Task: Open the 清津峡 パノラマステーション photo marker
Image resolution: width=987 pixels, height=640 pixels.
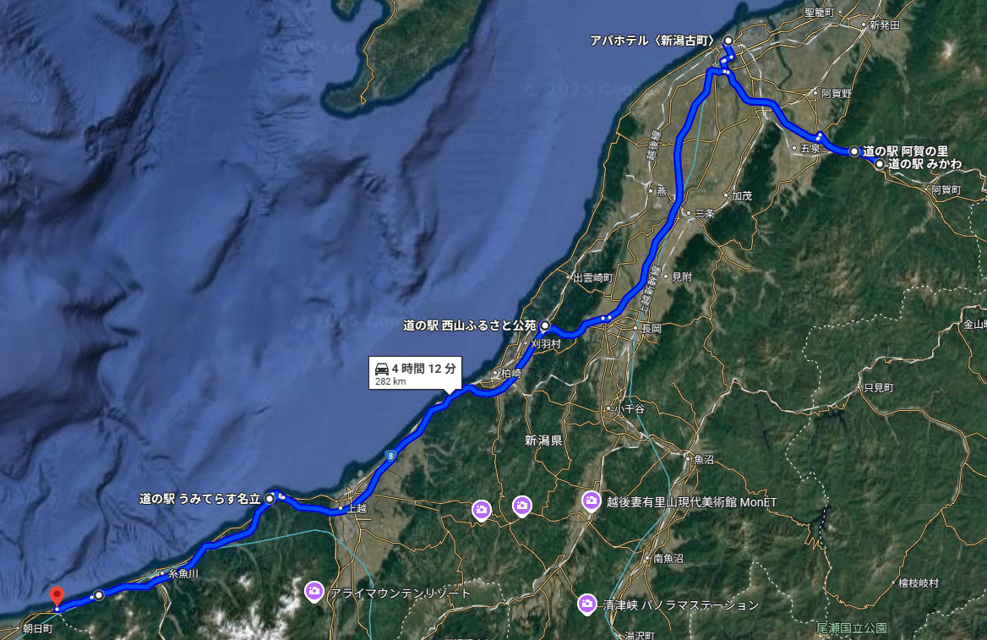Action: 587,604
